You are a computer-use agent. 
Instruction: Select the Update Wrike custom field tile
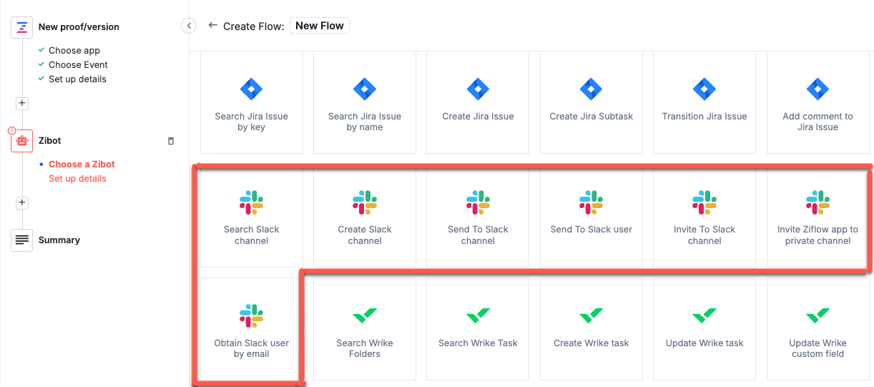(x=817, y=329)
